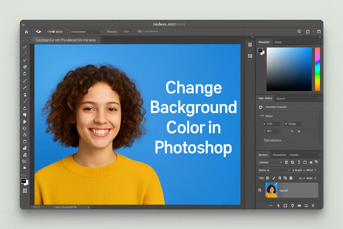Select the histogram-shaped tool in left toolbar
343x229 pixels.
click(25, 148)
